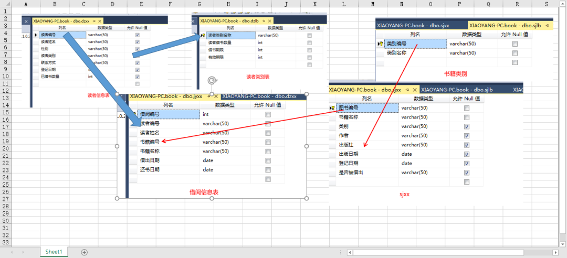Viewport: 567px width, 258px height.
Task: Click the 书籍名称 cell in dbo.sjxx table
Action: pyautogui.click(x=367, y=117)
